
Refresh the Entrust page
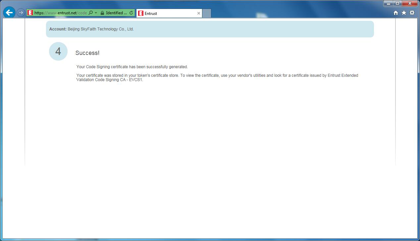coord(131,13)
